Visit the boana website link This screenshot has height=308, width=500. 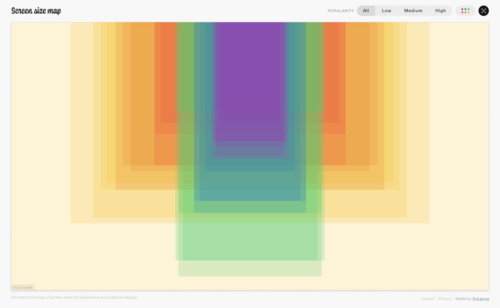pyautogui.click(x=481, y=299)
